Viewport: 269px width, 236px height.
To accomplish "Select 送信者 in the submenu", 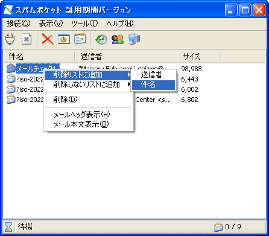I will click(153, 75).
